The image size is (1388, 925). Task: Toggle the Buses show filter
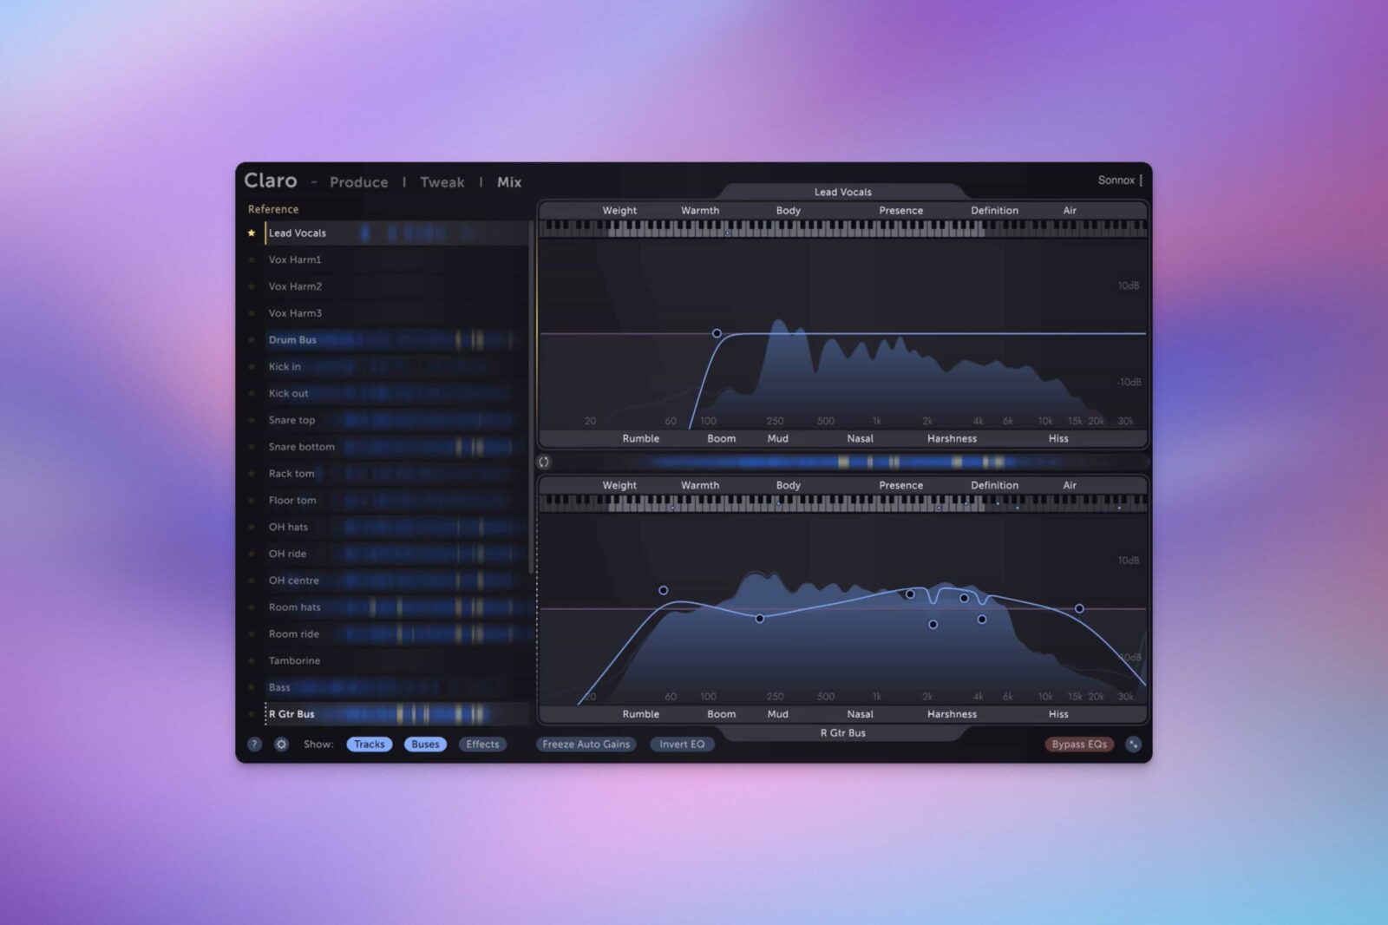coord(425,745)
